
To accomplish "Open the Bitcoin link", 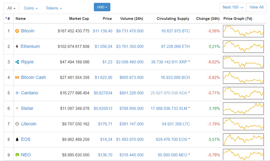I will [x=27, y=31].
